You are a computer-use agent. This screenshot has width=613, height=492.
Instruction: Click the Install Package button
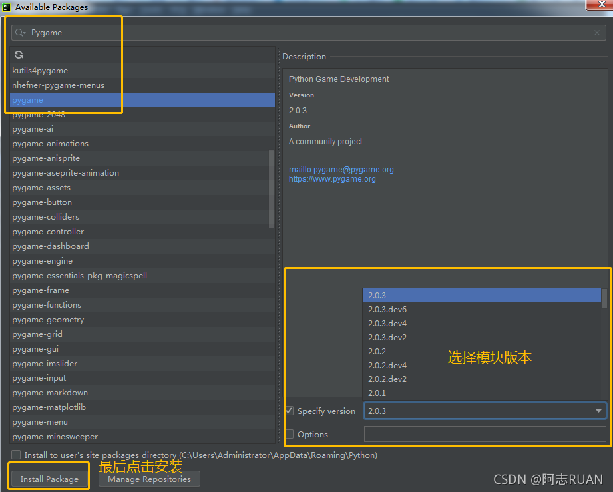49,479
